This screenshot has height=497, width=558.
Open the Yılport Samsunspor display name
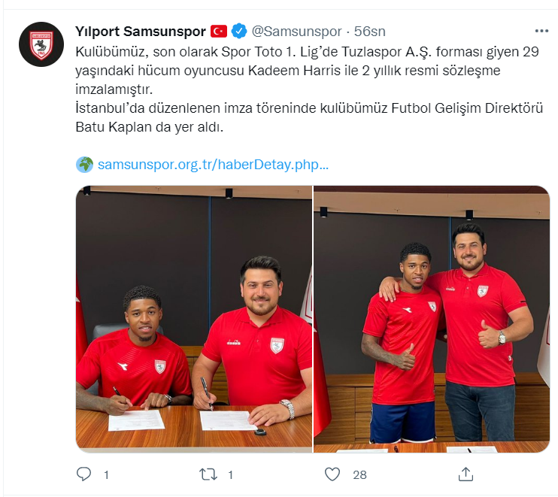point(141,32)
